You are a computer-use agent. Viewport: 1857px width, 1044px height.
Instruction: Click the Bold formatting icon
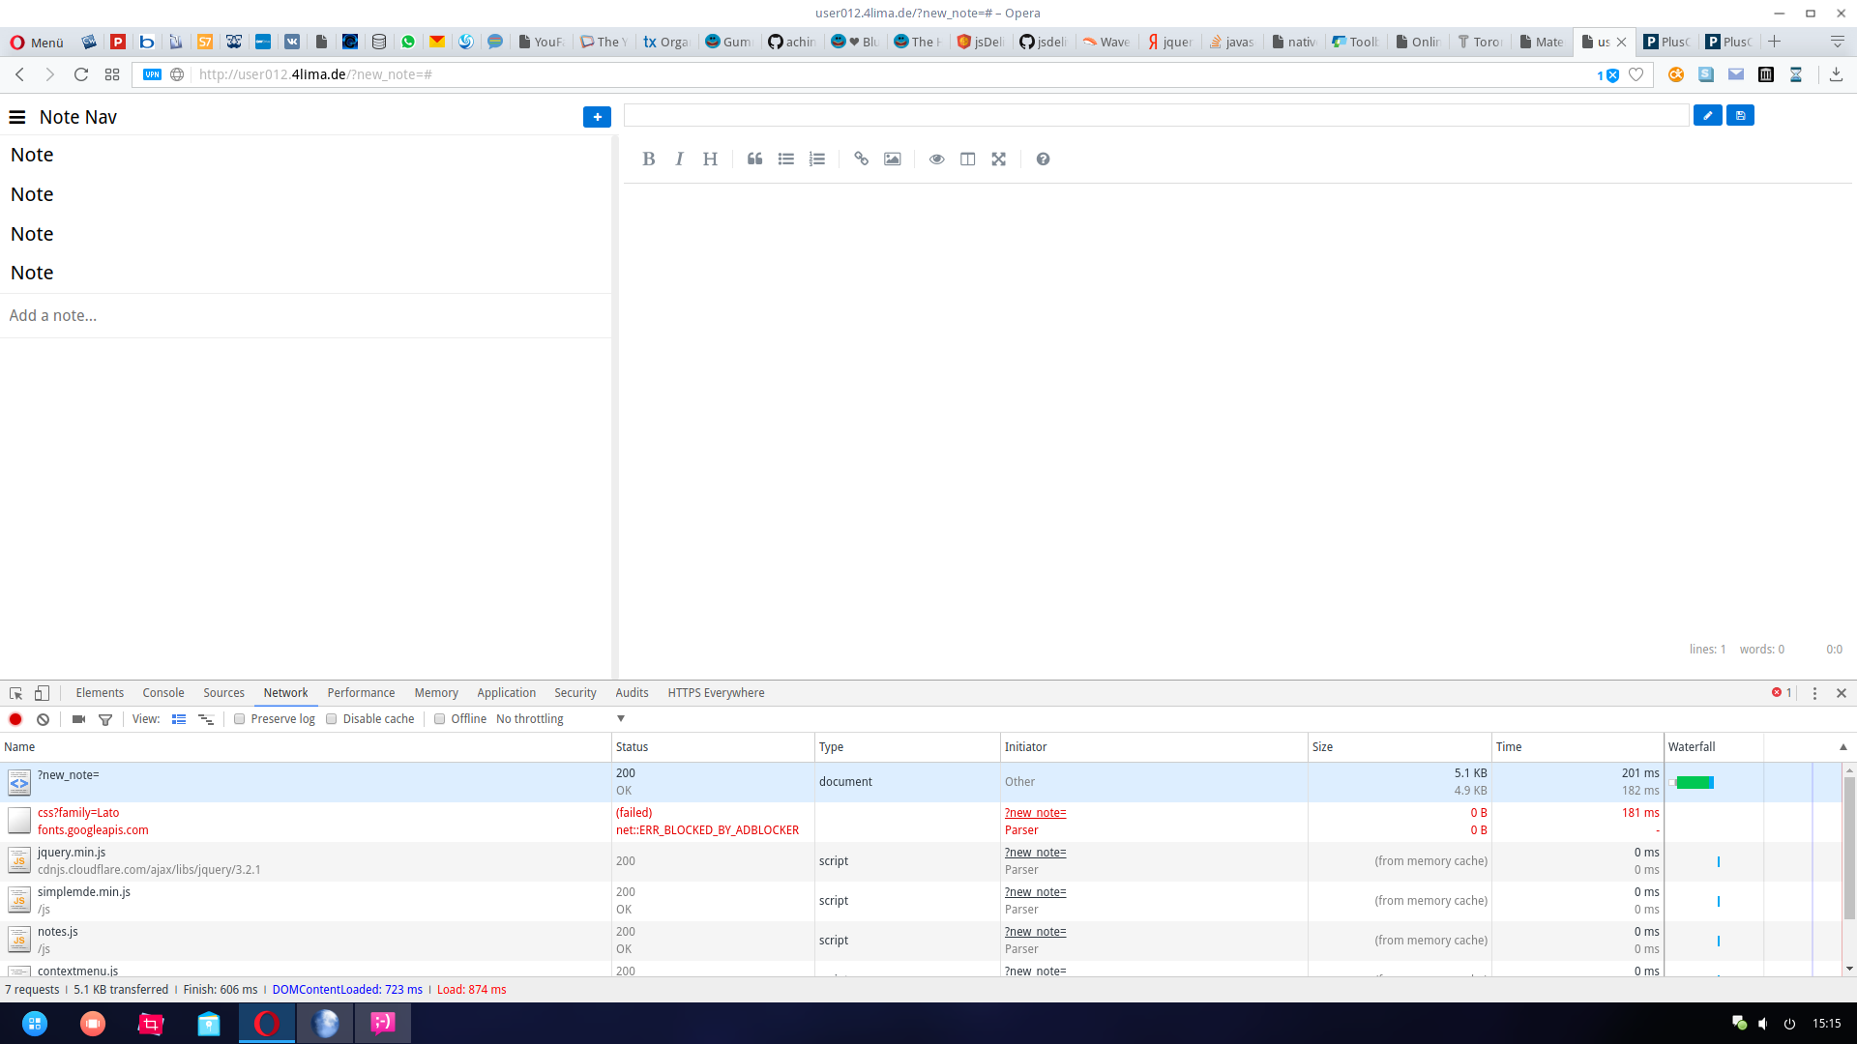[x=649, y=159]
